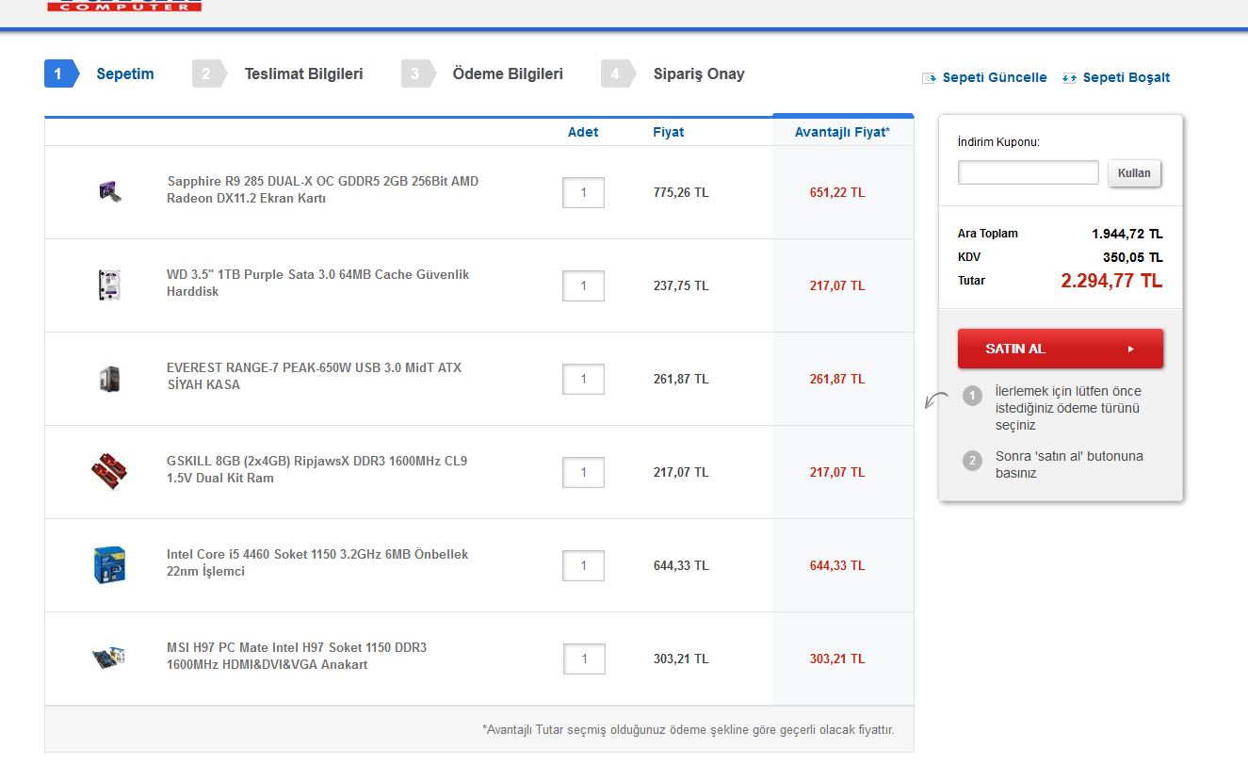Click the Avantajlı Fiyat column header
The height and width of the screenshot is (765, 1248).
[842, 132]
